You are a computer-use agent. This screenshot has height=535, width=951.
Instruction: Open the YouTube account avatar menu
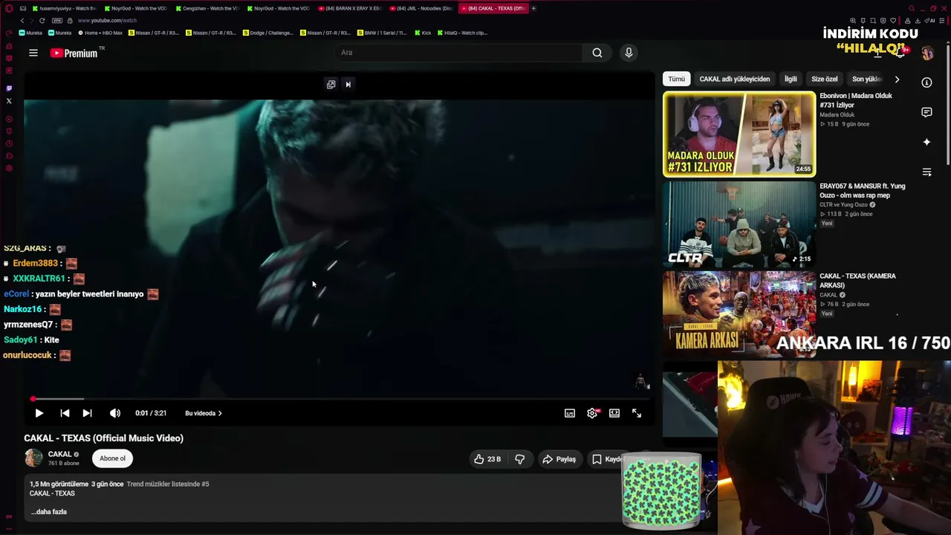click(927, 53)
